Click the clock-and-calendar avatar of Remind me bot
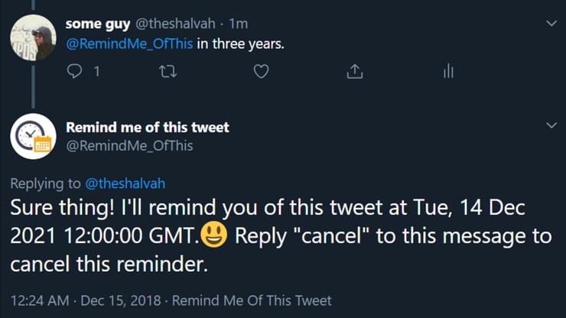This screenshot has height=318, width=566. (31, 136)
